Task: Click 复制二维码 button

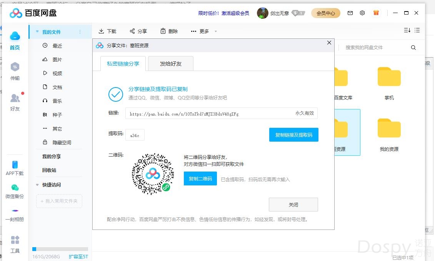Action: 200,178
